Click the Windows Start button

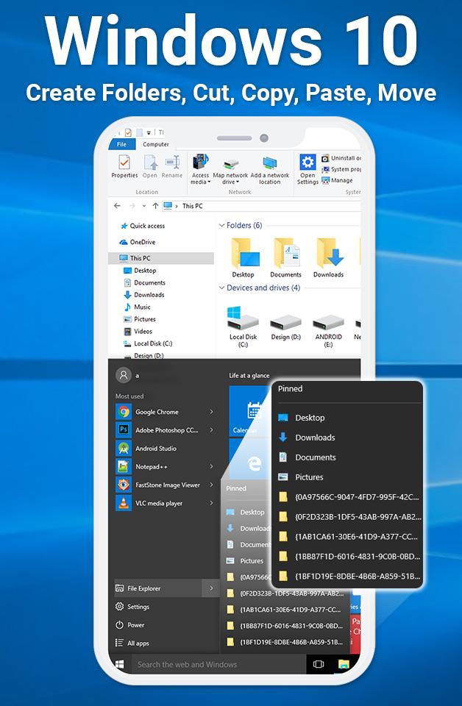120,664
